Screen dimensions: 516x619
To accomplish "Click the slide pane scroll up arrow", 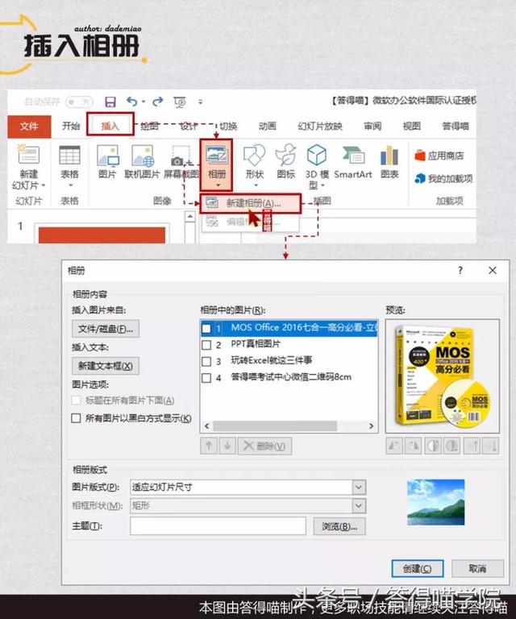I will tap(190, 216).
